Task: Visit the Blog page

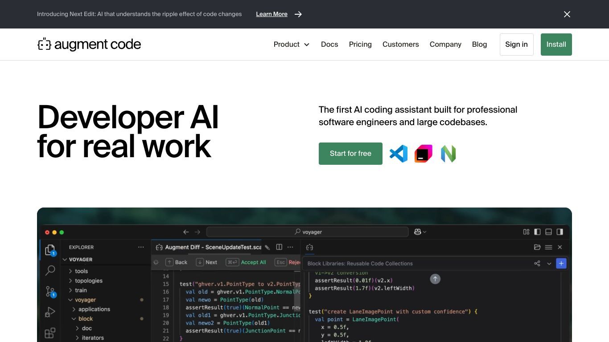Action: pyautogui.click(x=479, y=45)
